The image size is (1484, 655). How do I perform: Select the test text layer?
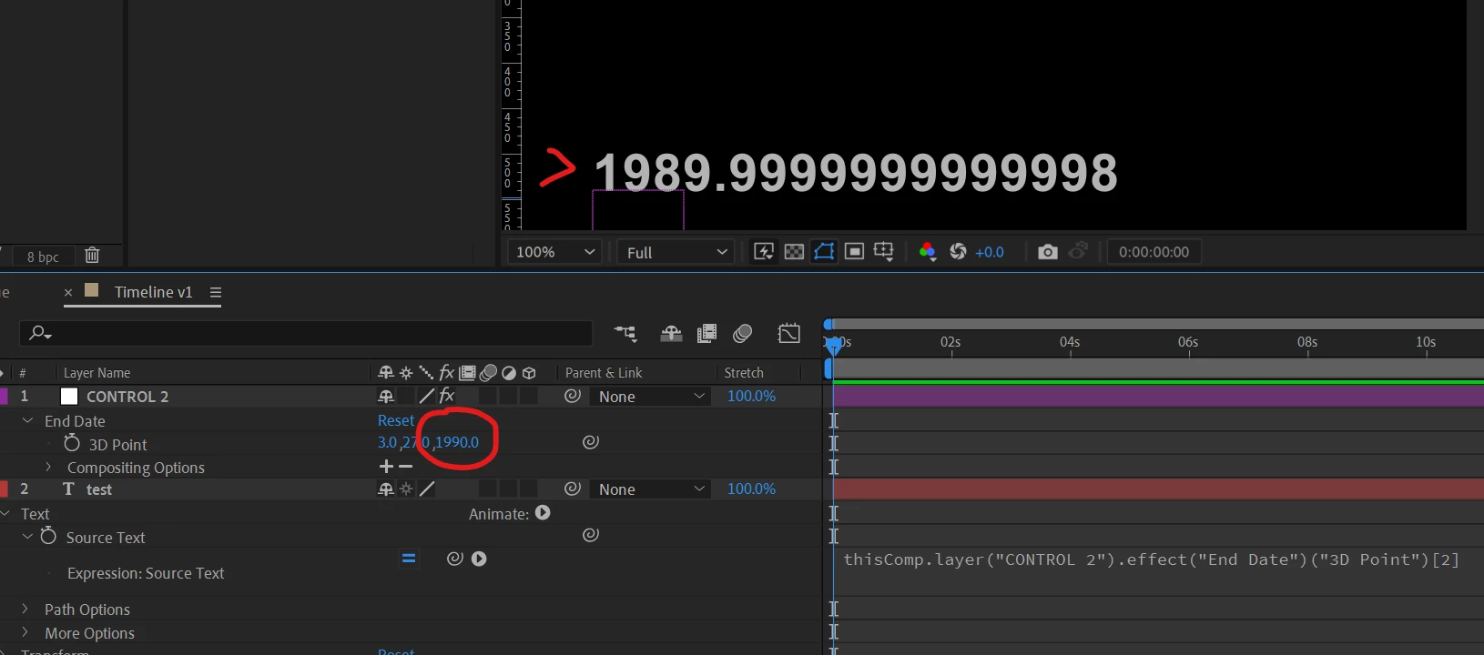tap(99, 489)
